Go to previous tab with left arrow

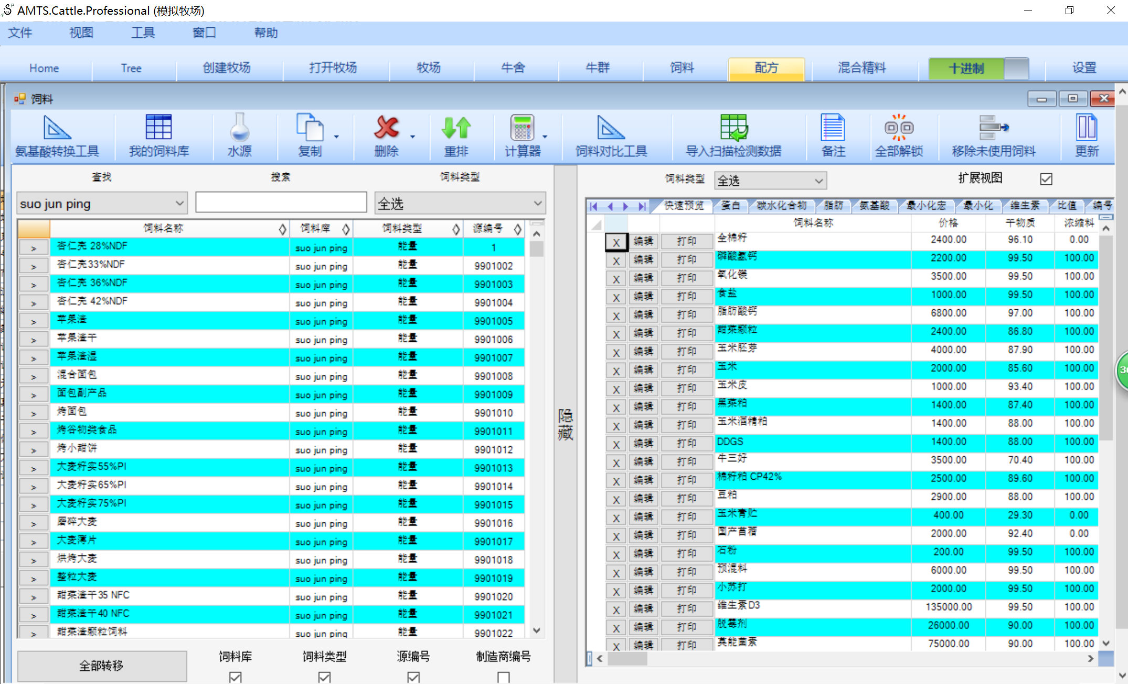point(610,206)
